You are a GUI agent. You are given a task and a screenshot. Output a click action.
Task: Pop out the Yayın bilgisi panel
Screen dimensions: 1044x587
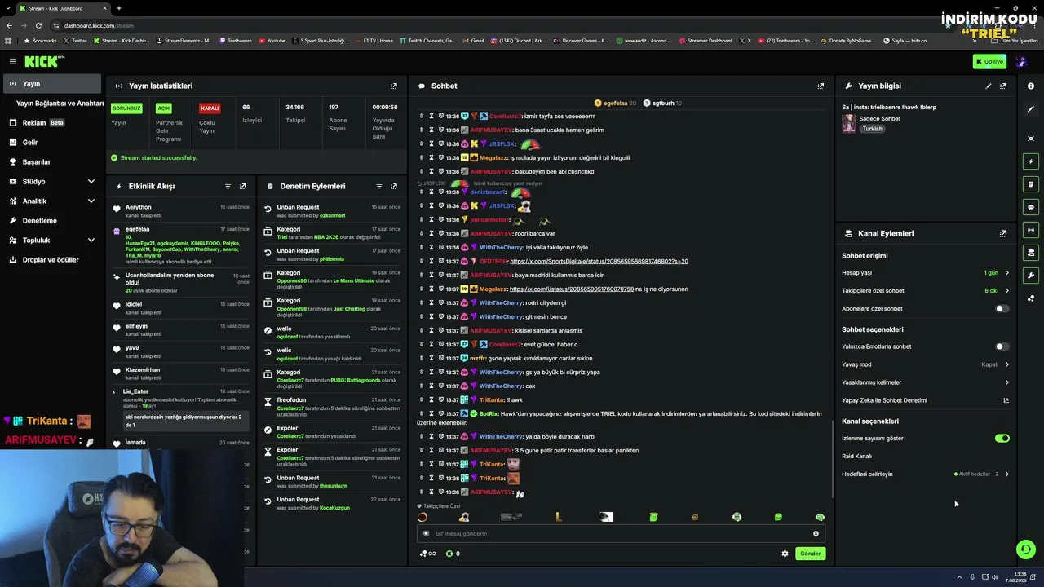pyautogui.click(x=1003, y=86)
